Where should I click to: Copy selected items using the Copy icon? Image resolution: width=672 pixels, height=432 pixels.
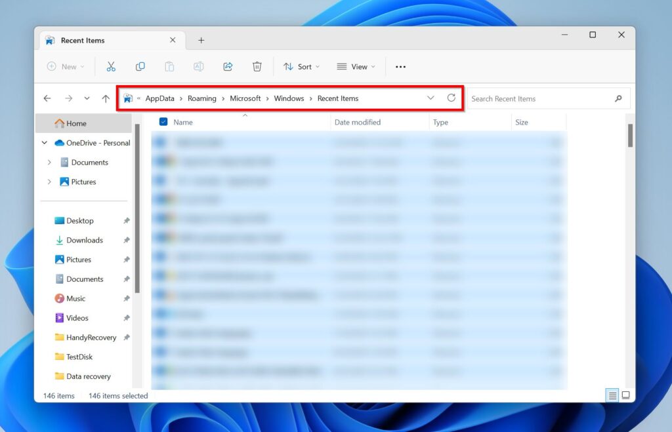[x=140, y=66]
